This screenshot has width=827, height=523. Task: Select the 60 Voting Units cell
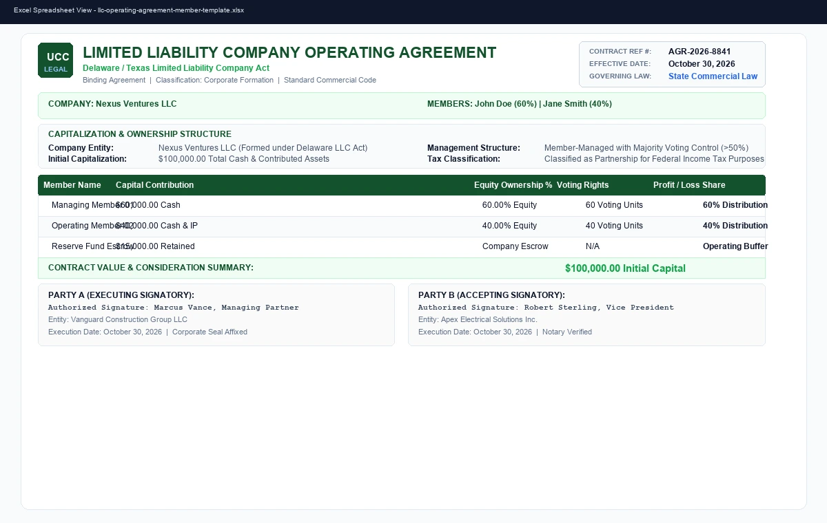point(614,205)
